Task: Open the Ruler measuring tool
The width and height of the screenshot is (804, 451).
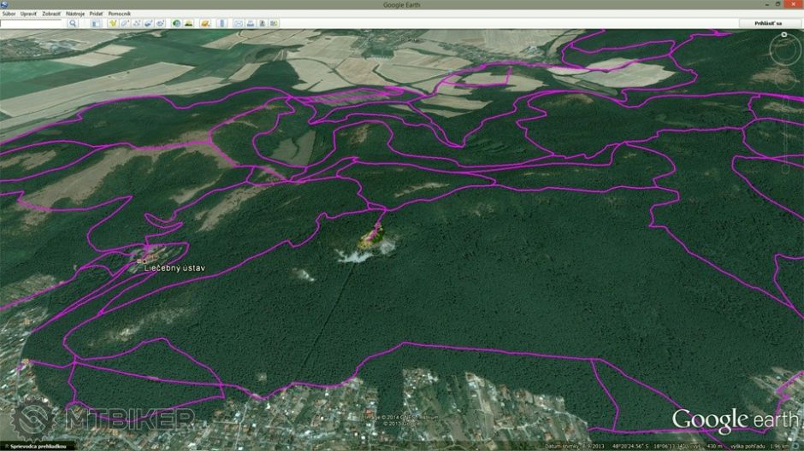Action: 222,23
